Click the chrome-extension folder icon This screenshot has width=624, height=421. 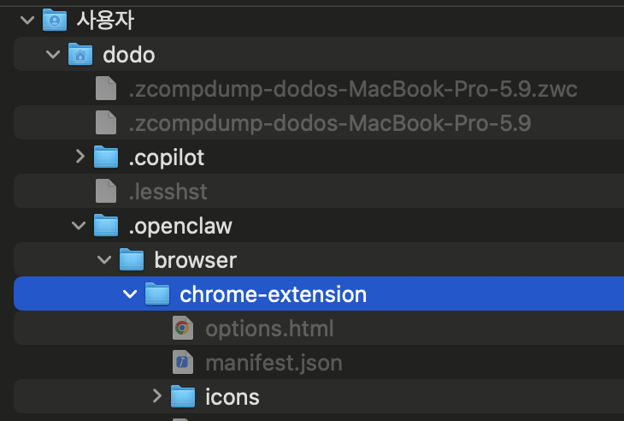coord(157,294)
